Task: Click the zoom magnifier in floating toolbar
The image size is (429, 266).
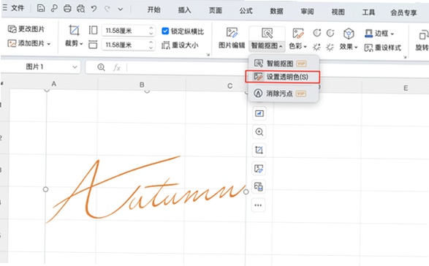Action: [x=259, y=132]
